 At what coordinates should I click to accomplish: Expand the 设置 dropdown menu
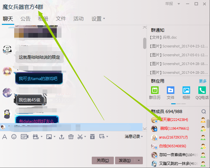tap(98, 19)
